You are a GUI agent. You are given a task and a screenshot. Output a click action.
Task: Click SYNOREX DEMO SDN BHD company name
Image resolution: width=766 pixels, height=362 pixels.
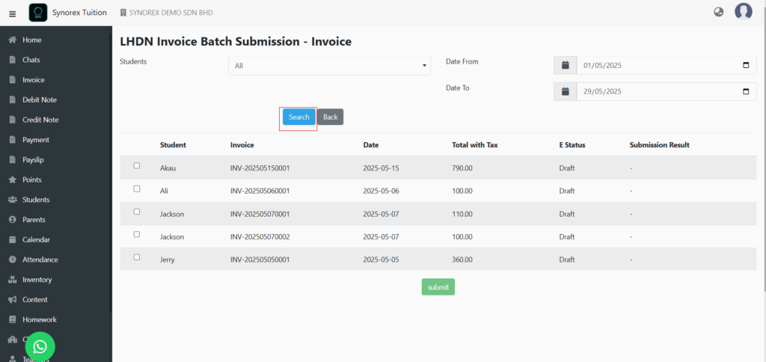171,13
